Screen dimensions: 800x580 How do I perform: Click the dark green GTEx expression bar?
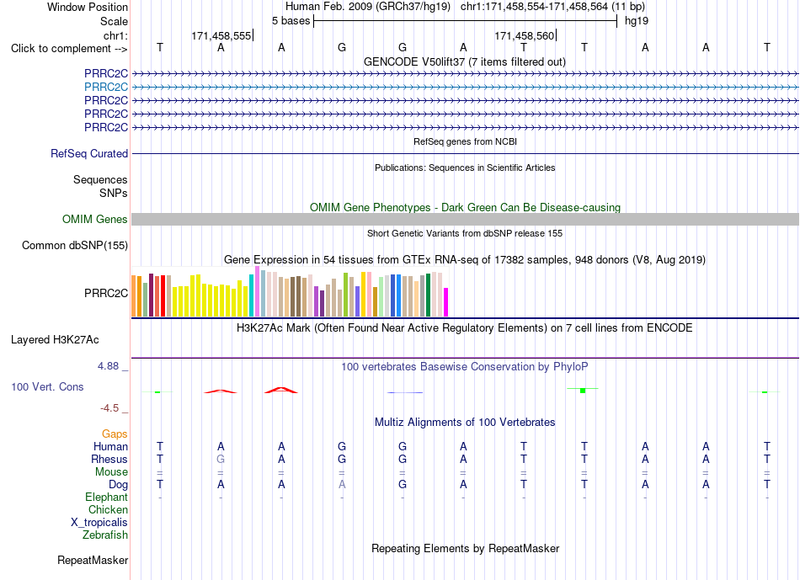click(428, 295)
